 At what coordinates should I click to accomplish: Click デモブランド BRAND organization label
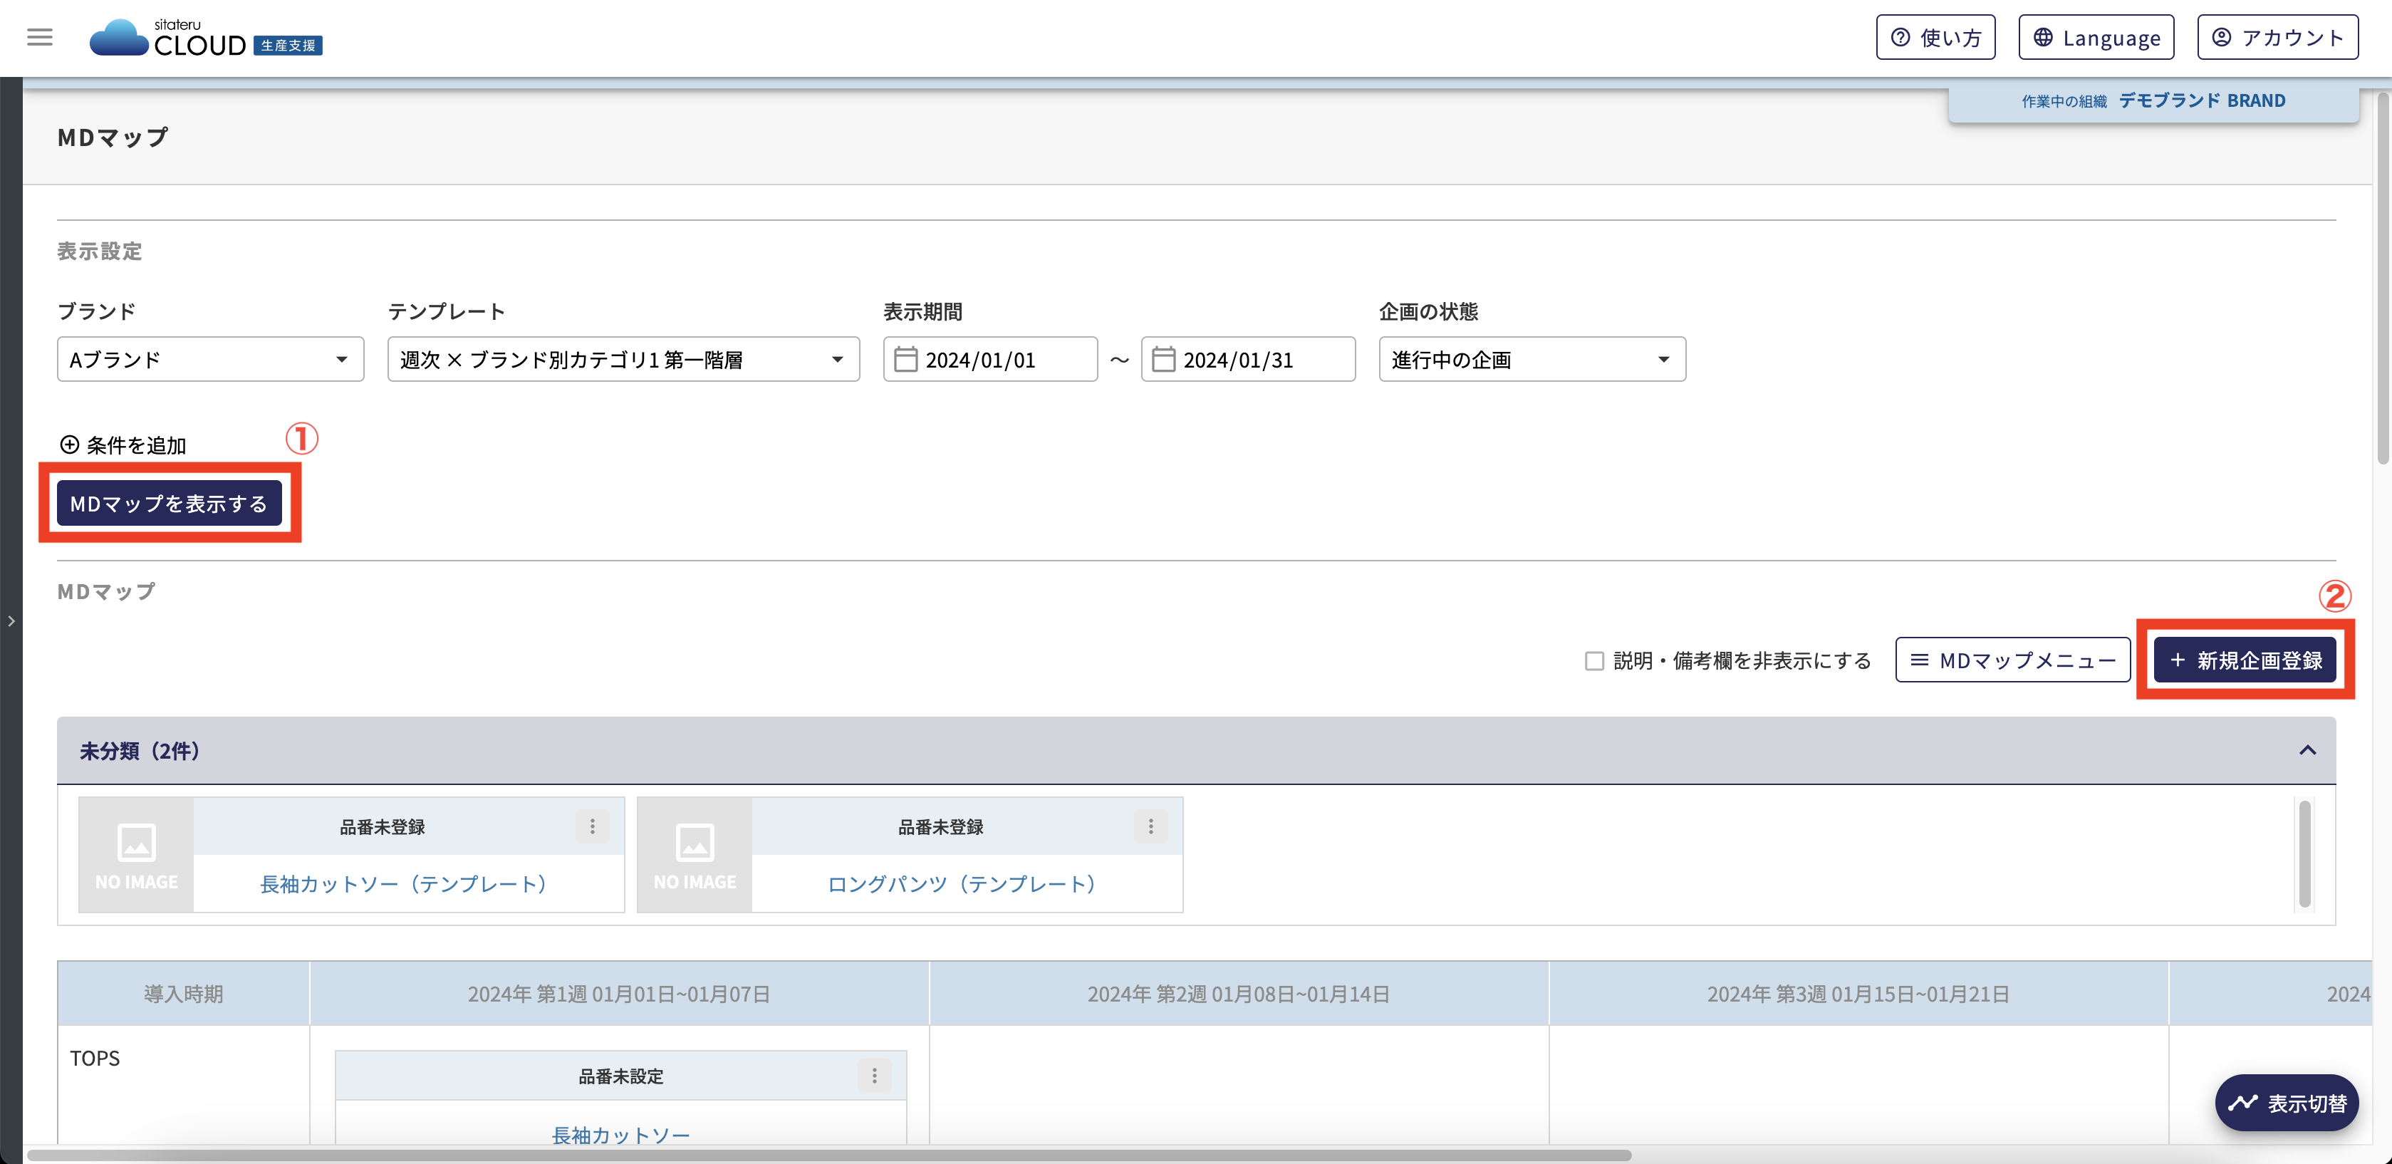[x=2202, y=100]
